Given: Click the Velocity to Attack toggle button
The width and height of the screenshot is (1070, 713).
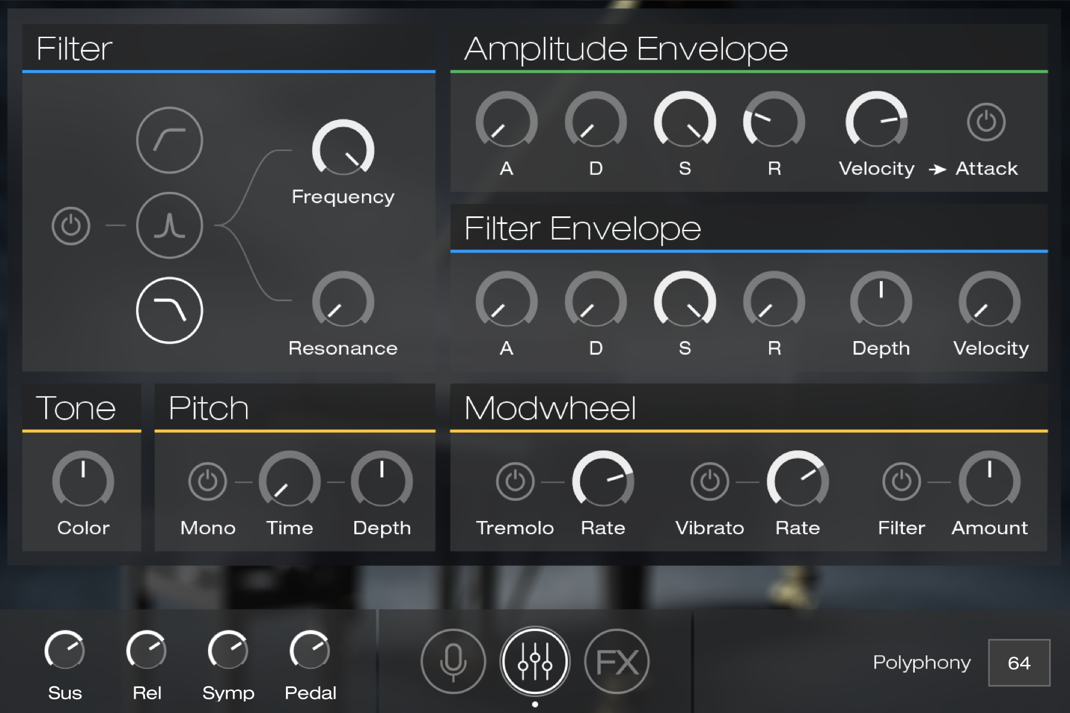Looking at the screenshot, I should (x=986, y=123).
